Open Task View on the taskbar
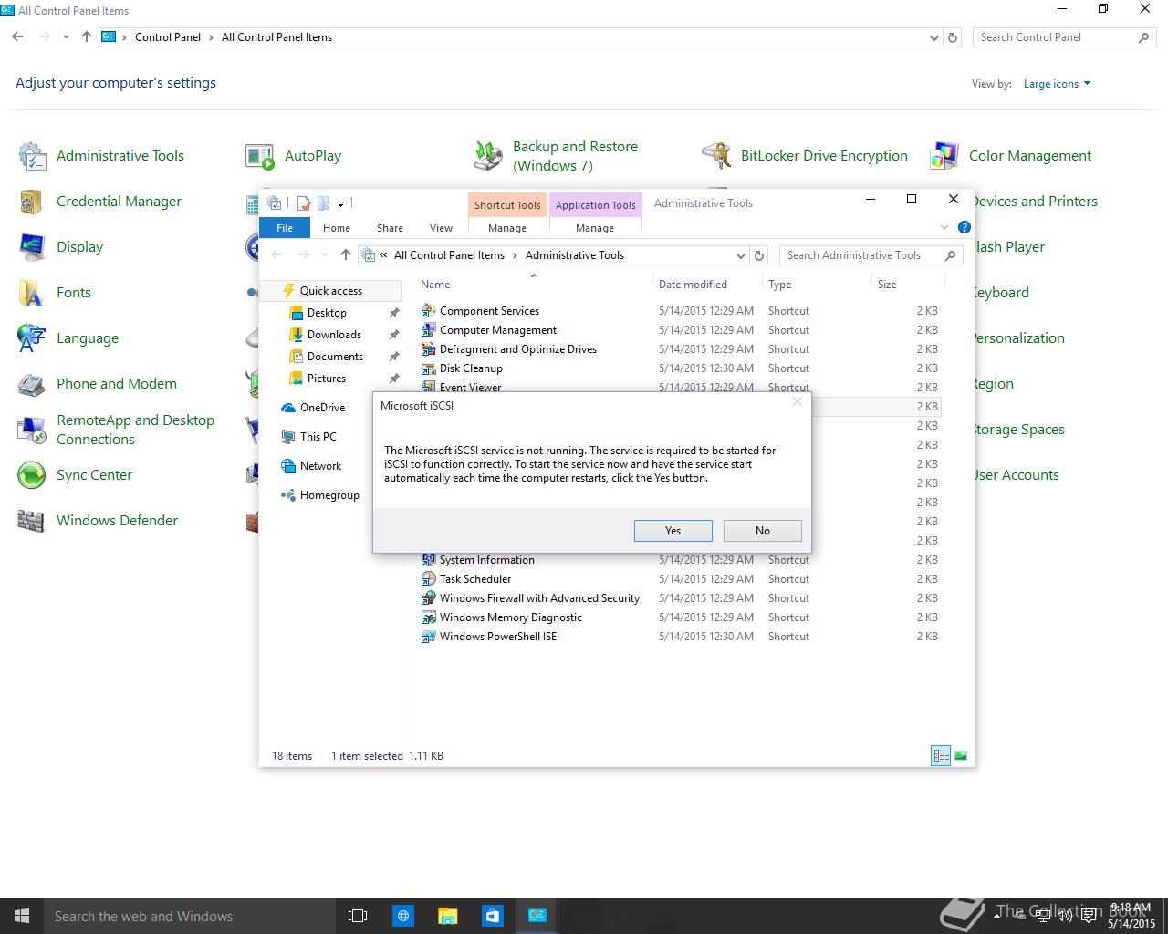Image resolution: width=1168 pixels, height=934 pixels. point(358,916)
